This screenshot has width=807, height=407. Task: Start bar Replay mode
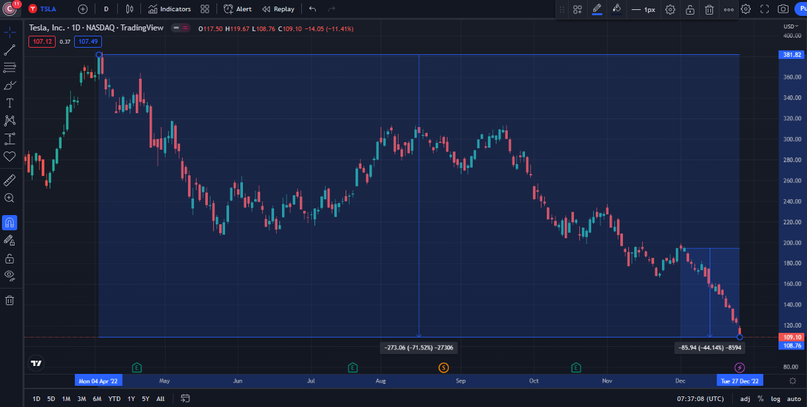tap(278, 9)
